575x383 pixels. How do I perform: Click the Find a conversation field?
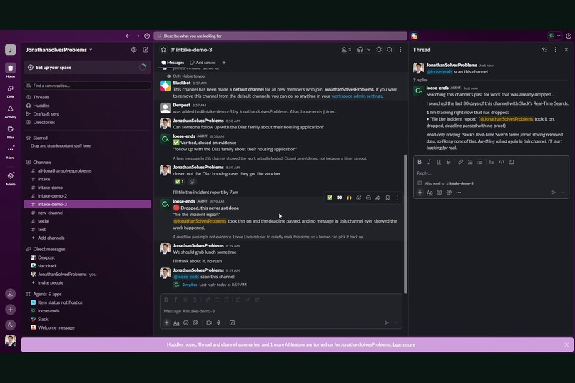tap(87, 86)
